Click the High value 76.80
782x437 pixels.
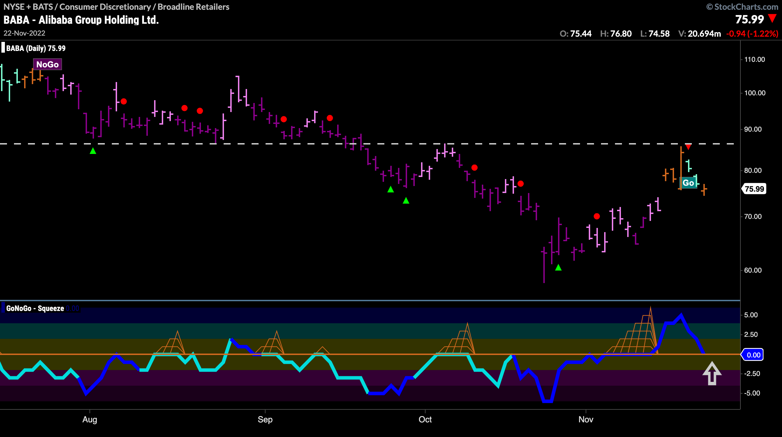pos(621,34)
